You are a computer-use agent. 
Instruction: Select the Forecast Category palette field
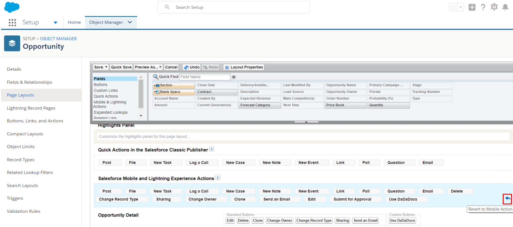click(260, 105)
